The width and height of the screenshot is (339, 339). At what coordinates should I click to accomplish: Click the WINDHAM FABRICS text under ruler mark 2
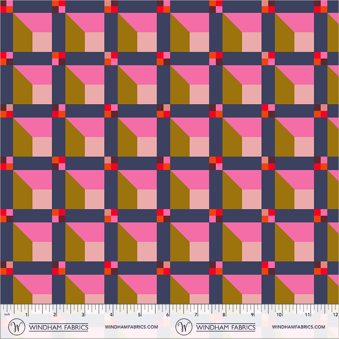coord(58,327)
